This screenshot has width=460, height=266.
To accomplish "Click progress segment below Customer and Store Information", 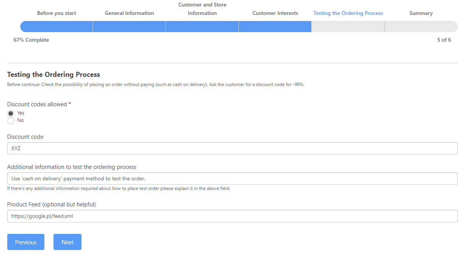I will point(202,26).
